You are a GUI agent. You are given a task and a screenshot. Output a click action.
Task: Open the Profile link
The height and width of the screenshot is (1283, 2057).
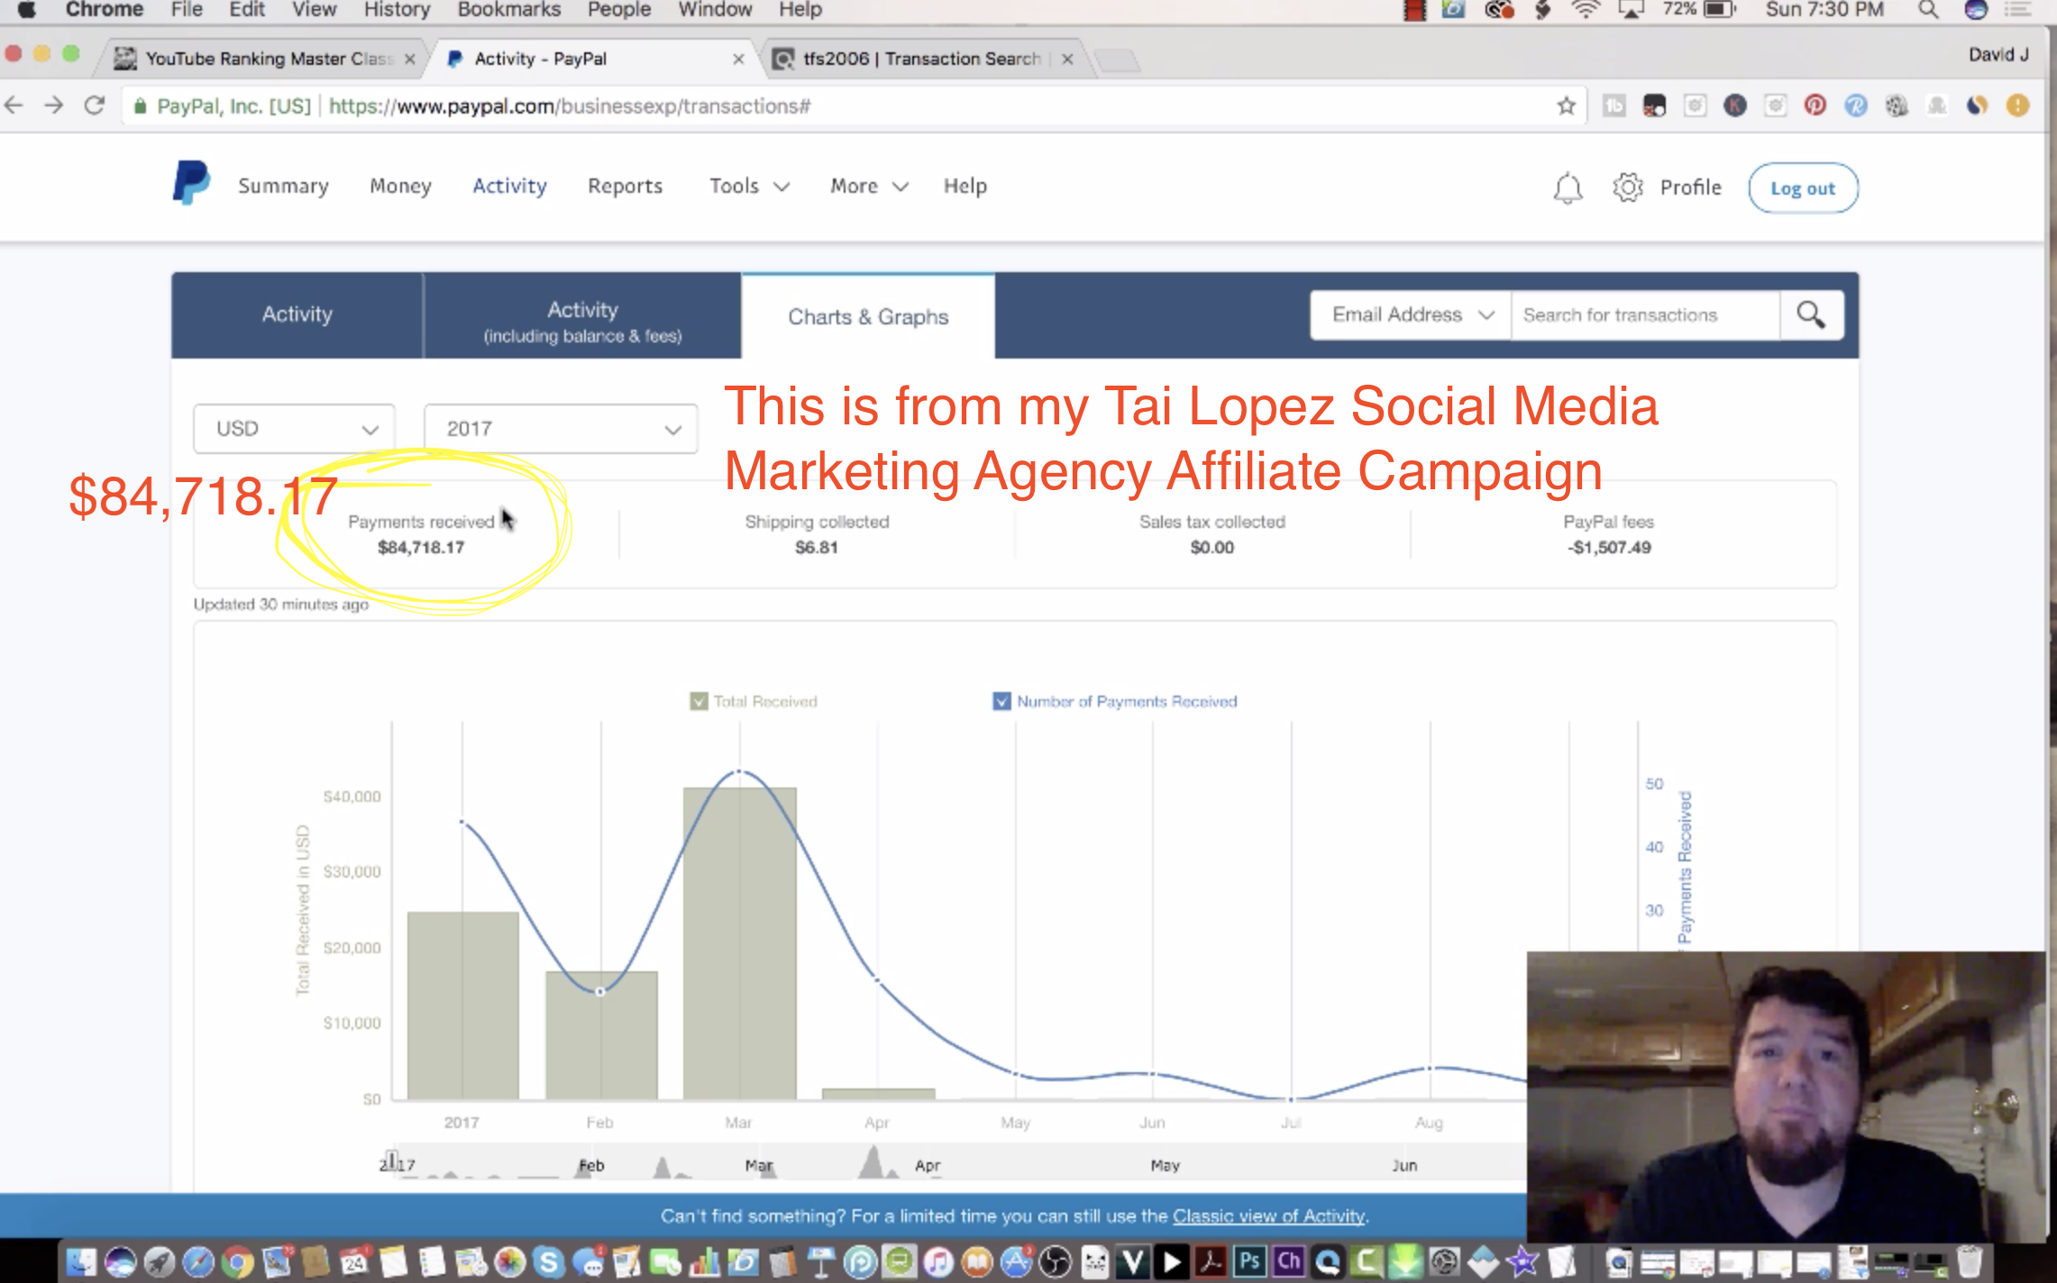(x=1690, y=187)
